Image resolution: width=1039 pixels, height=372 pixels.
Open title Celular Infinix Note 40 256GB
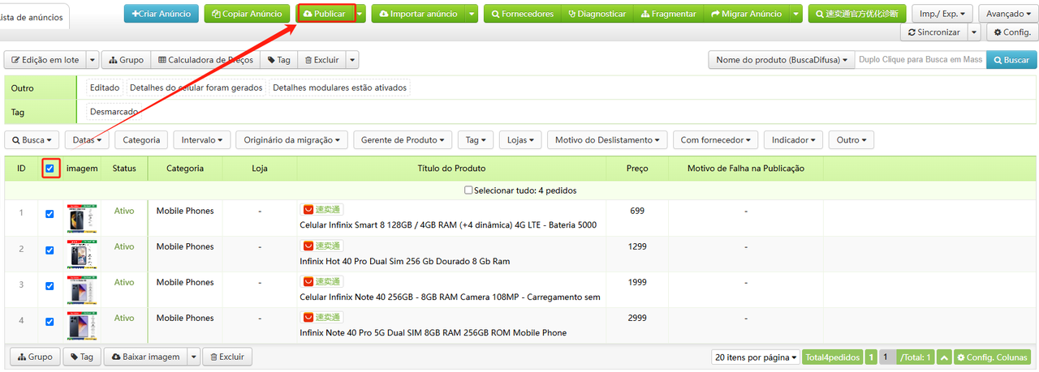coord(450,297)
